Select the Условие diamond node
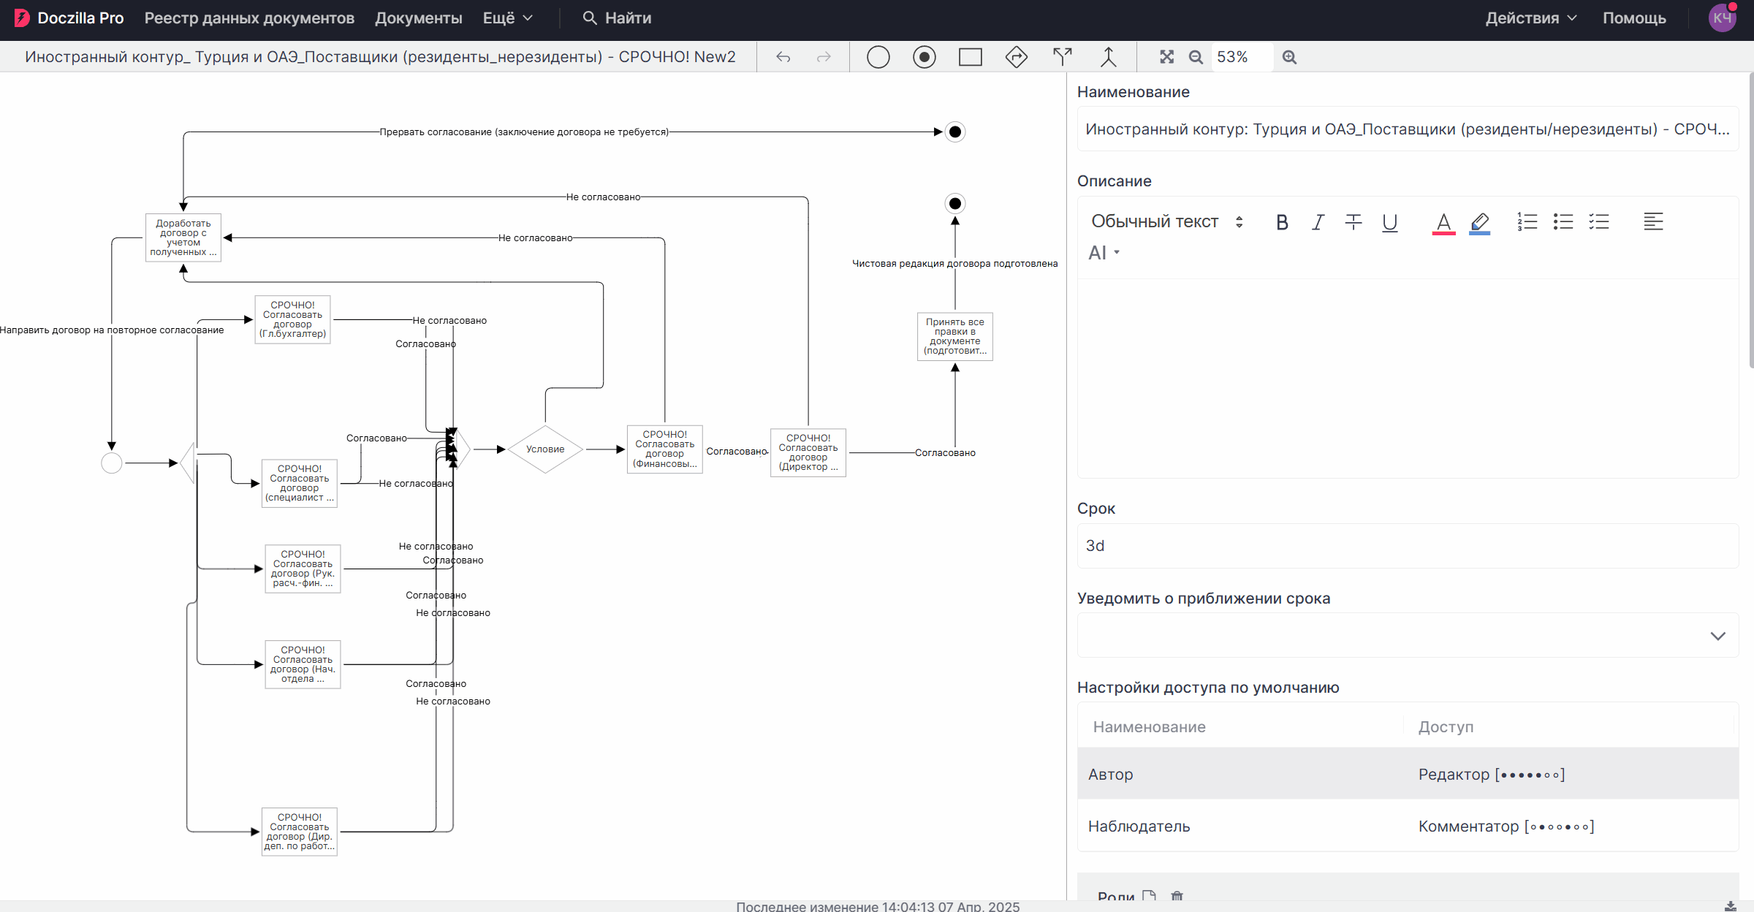1754x912 pixels. pos(545,449)
